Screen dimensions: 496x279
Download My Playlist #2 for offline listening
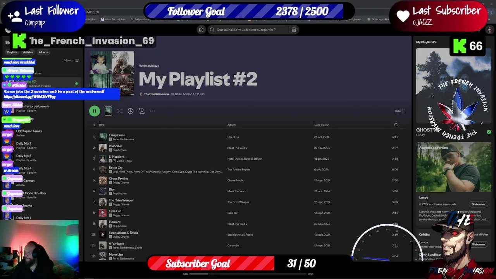click(131, 111)
